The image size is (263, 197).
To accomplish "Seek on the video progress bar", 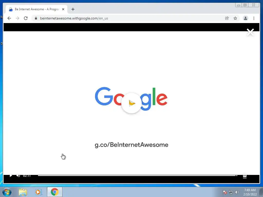I will tap(138, 175).
